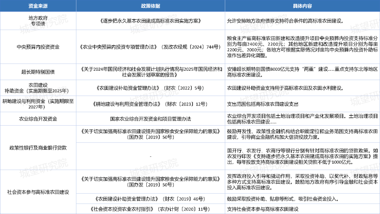380x214 pixels.
Task: Click the 具体内容 column header
Action: pyautogui.click(x=302, y=6)
